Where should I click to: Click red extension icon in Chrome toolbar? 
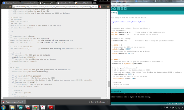click(x=100, y=7)
